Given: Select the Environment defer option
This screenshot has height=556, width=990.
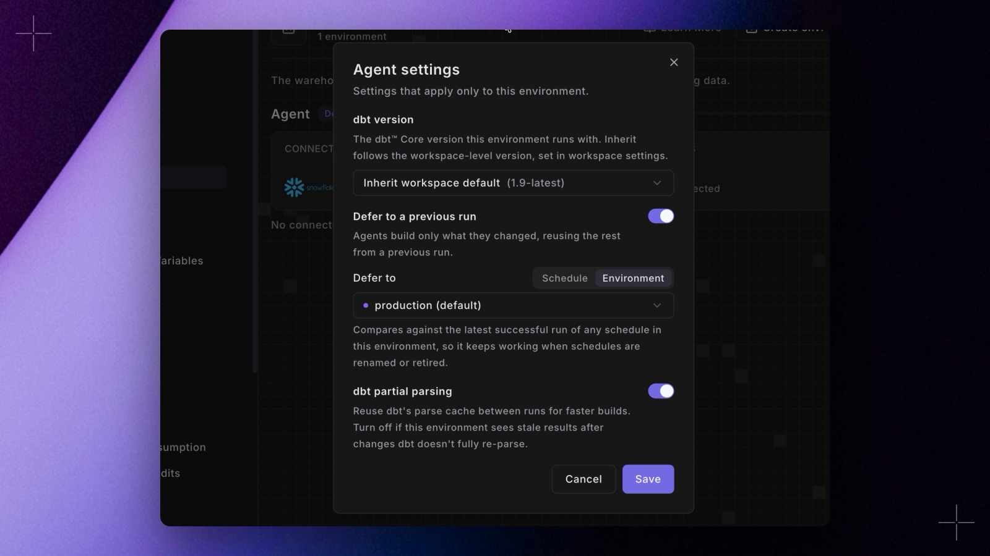Looking at the screenshot, I should pos(633,278).
